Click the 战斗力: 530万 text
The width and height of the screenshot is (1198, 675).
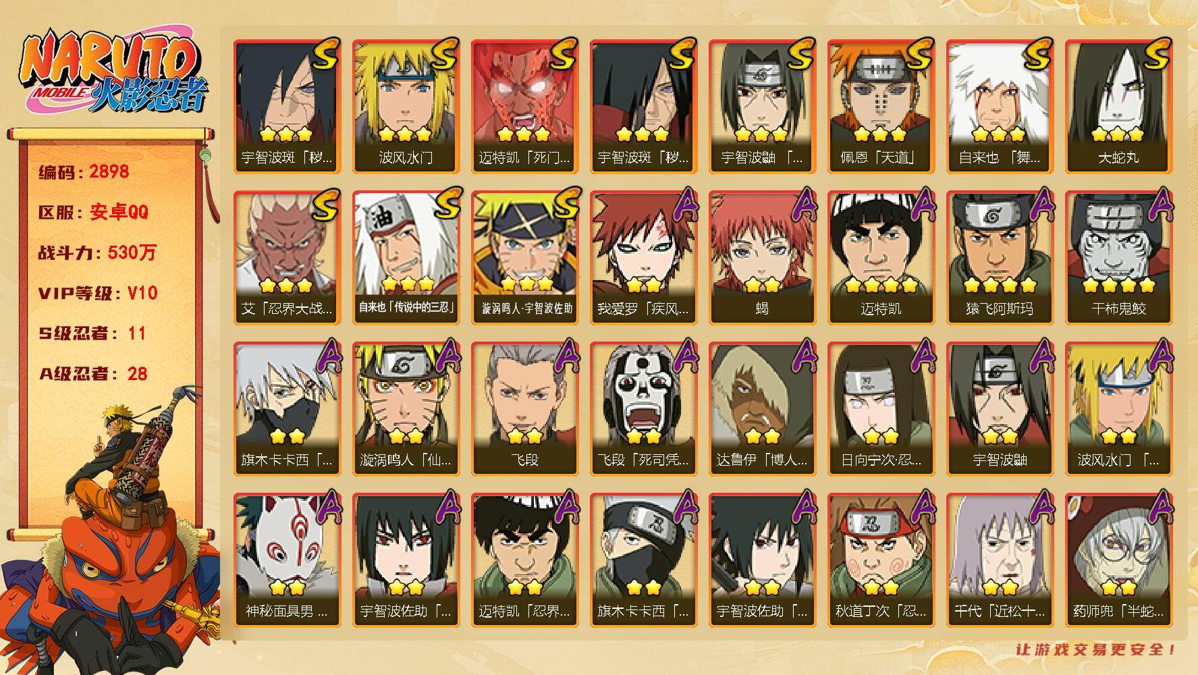[x=97, y=252]
